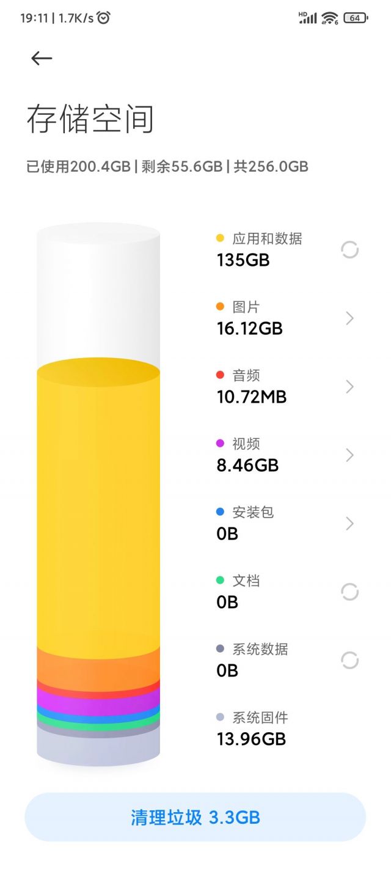Click the red dot beside 音频

click(219, 375)
